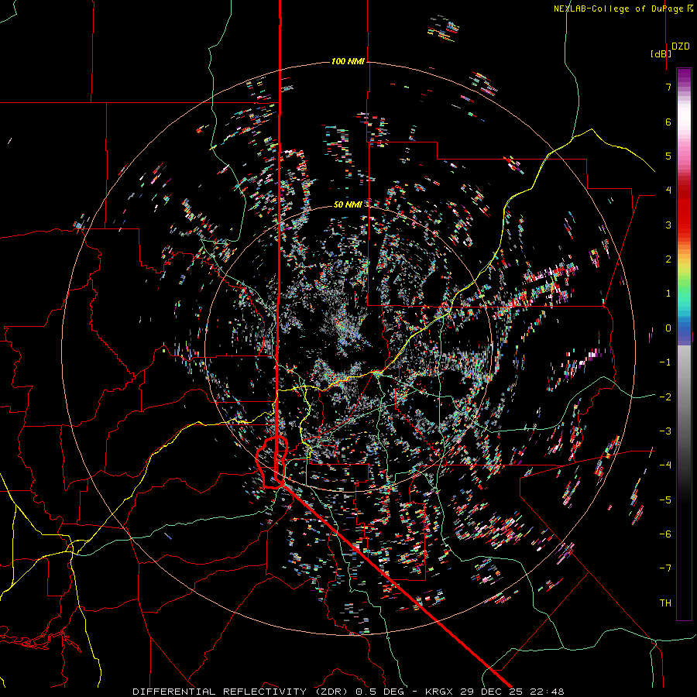Select the 6 dB scale value
The width and height of the screenshot is (697, 697).
668,122
